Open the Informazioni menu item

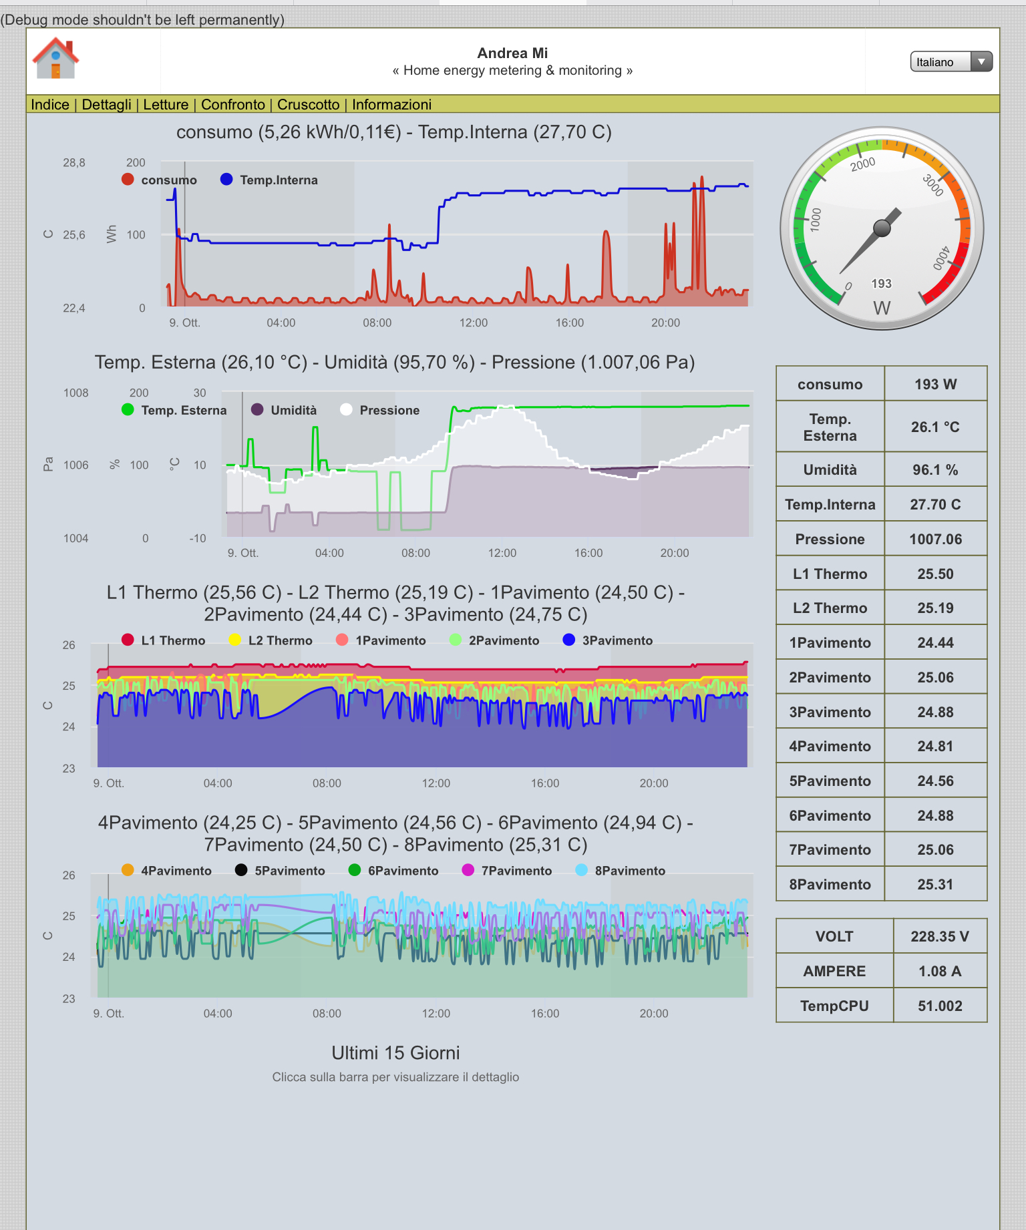pyautogui.click(x=391, y=105)
